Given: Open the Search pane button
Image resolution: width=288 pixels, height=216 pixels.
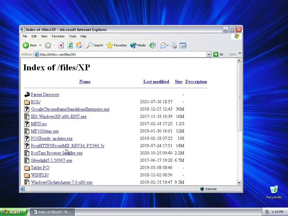Looking at the screenshot, I should [x=94, y=45].
